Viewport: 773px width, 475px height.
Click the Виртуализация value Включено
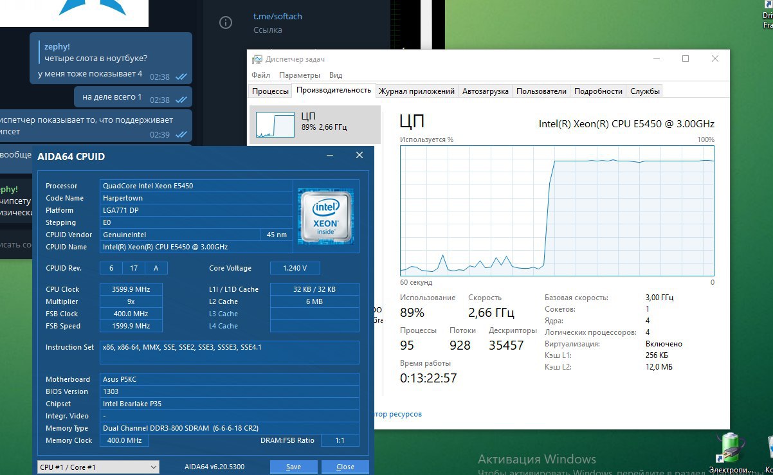(x=664, y=344)
